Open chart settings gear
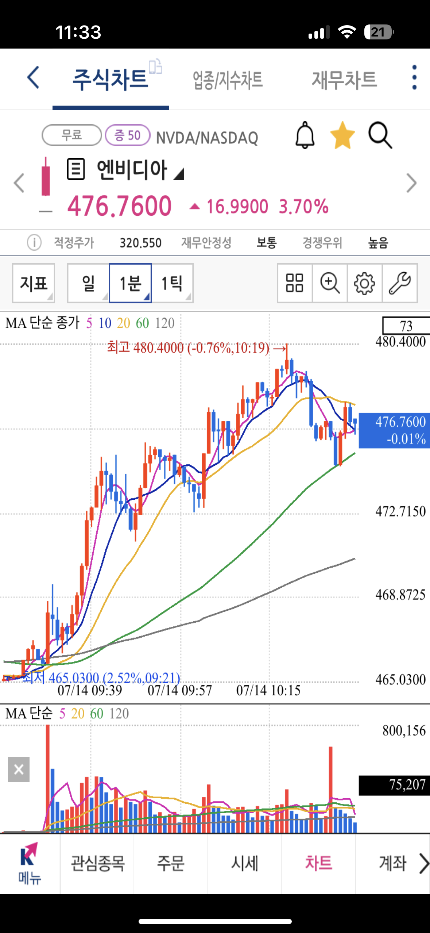 click(364, 283)
